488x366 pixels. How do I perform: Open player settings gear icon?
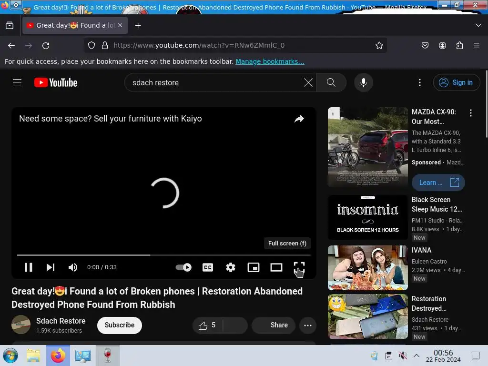click(231, 267)
